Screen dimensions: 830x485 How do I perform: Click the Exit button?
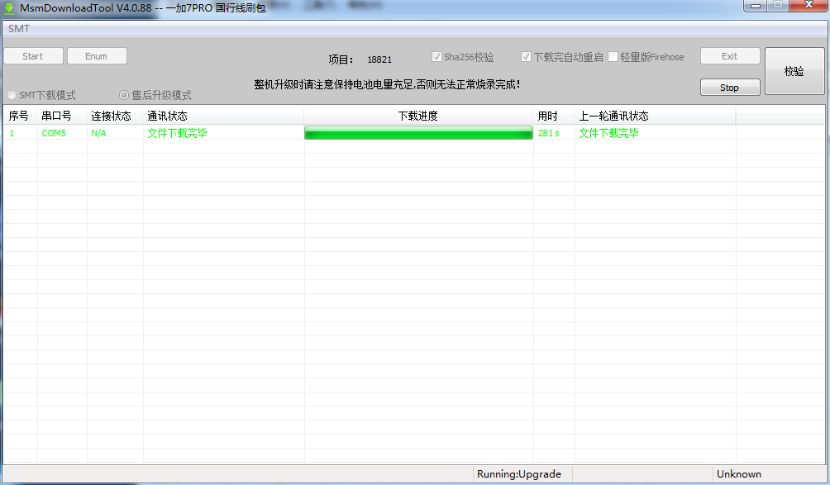[729, 56]
